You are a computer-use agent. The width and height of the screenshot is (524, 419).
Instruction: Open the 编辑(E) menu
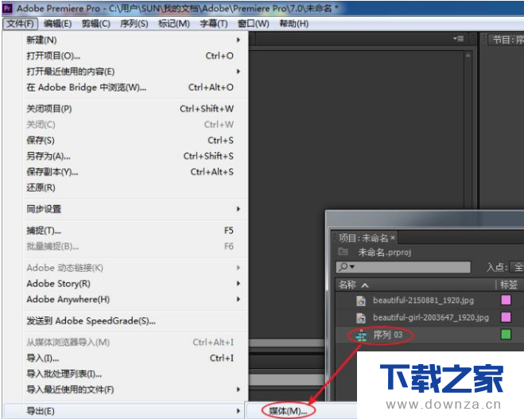57,24
